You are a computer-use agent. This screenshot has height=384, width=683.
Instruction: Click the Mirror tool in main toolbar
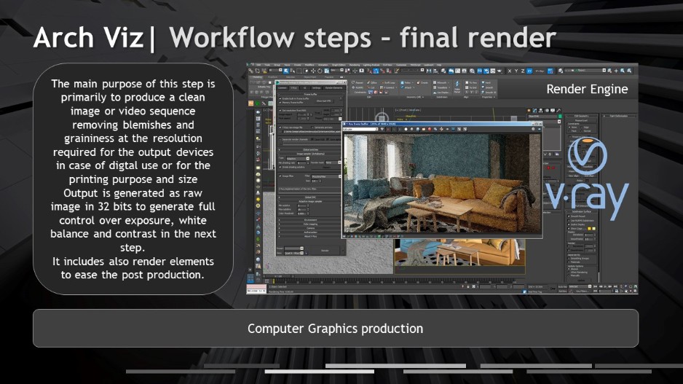(x=429, y=71)
